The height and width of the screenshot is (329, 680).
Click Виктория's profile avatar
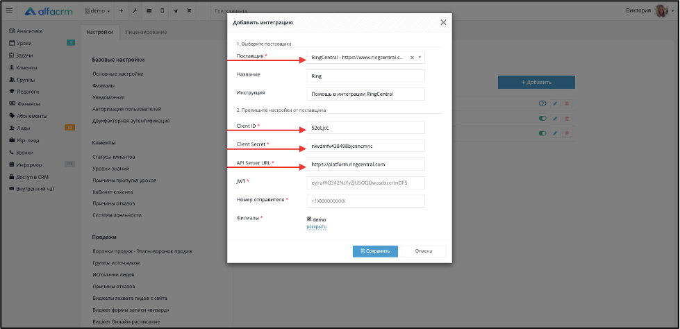click(661, 11)
